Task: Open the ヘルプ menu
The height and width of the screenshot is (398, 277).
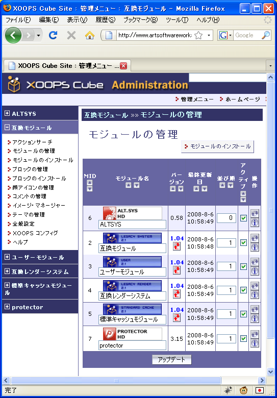Action: 208,20
